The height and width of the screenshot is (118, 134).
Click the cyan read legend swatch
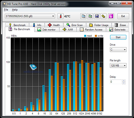tap(85, 36)
